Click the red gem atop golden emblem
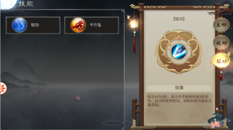This screenshot has width=233, height=130. 179,39
